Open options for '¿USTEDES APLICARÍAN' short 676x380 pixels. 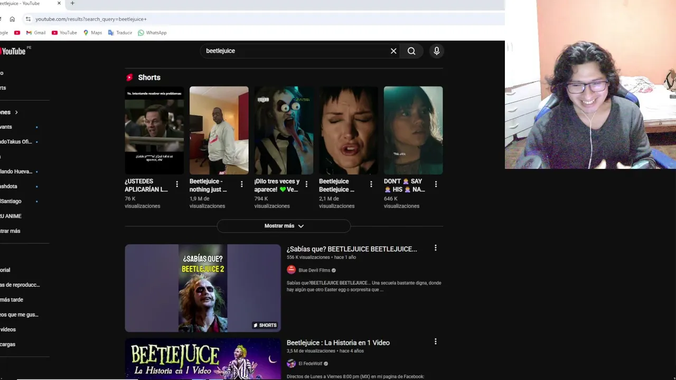click(177, 184)
